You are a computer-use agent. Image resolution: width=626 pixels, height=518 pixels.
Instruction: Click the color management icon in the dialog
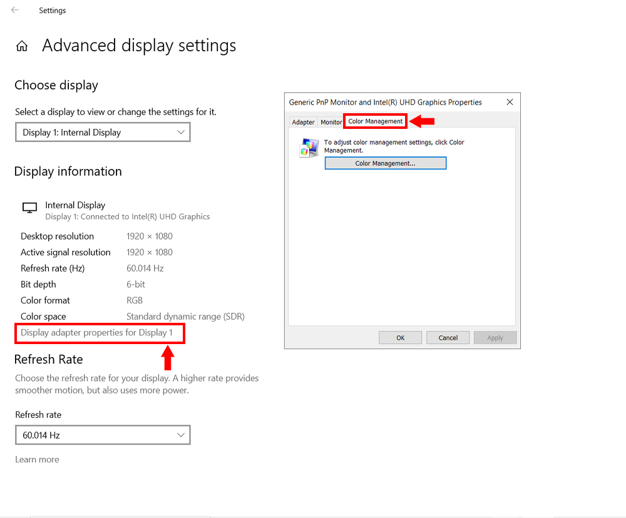pos(308,148)
